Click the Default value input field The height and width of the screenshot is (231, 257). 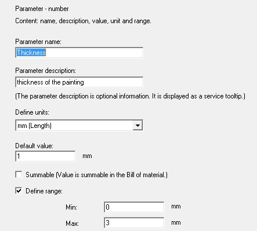(x=45, y=156)
